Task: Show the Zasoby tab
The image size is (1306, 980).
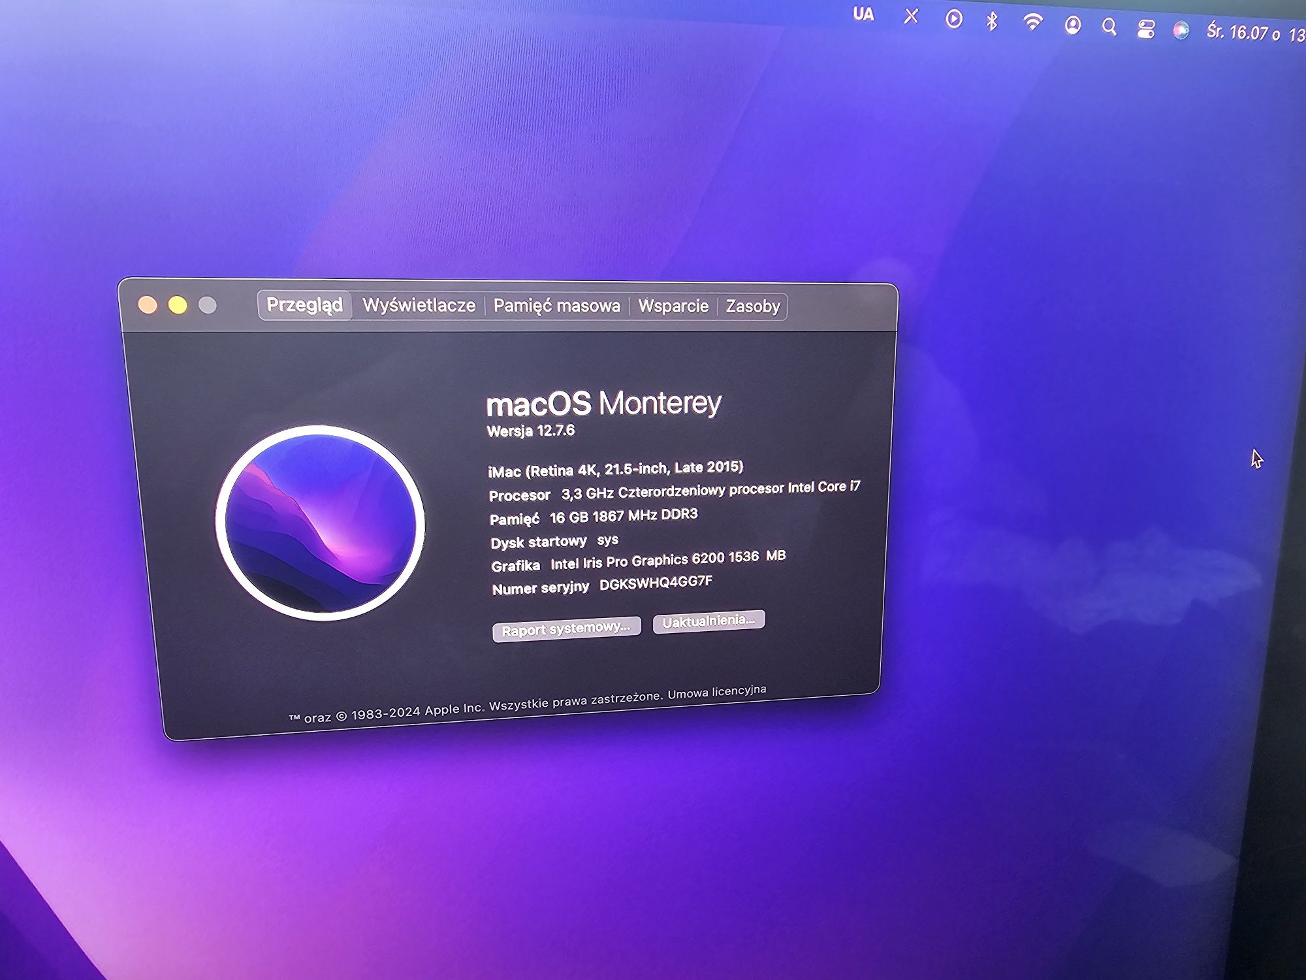Action: pyautogui.click(x=753, y=306)
